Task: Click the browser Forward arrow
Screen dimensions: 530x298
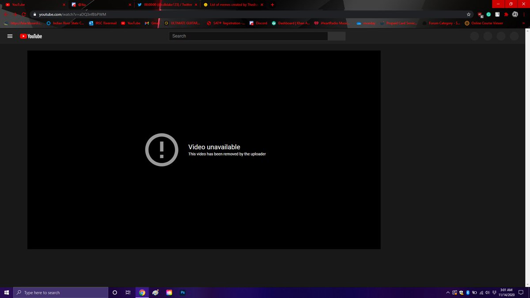Action: click(x=15, y=14)
